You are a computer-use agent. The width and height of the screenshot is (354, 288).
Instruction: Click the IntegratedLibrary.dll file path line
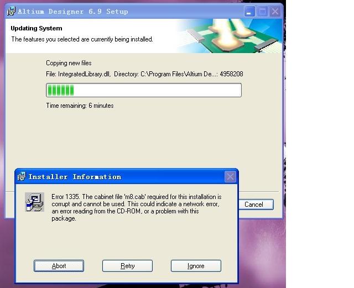click(144, 74)
